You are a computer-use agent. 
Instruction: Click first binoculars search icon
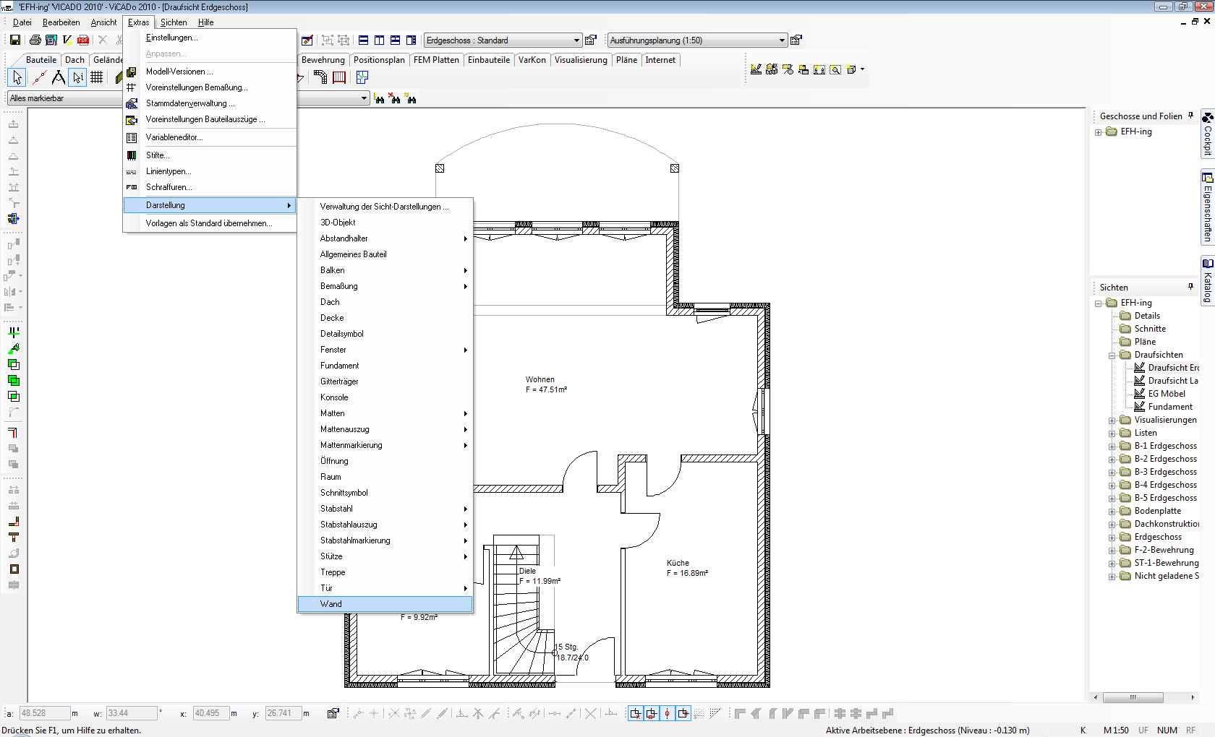[x=379, y=98]
